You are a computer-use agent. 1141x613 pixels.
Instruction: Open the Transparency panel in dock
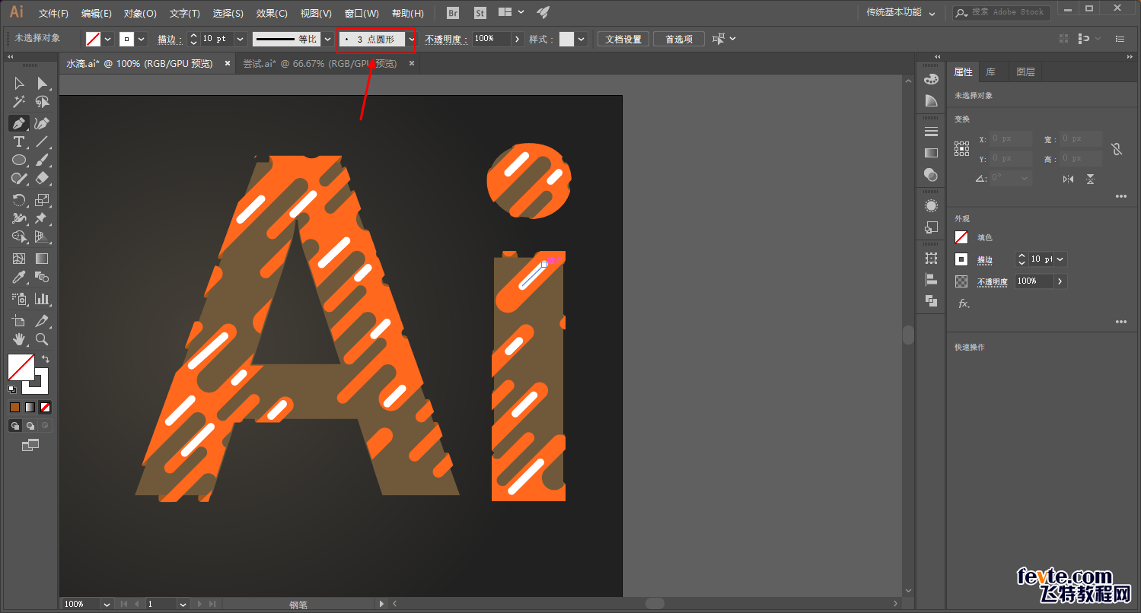[931, 174]
